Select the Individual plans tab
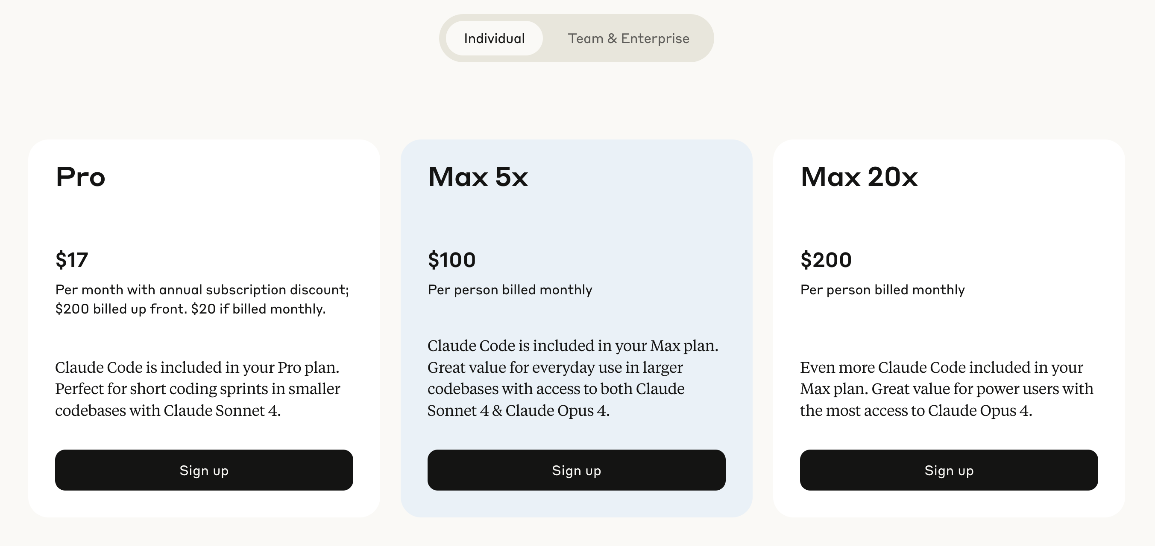The height and width of the screenshot is (546, 1155). pyautogui.click(x=494, y=38)
